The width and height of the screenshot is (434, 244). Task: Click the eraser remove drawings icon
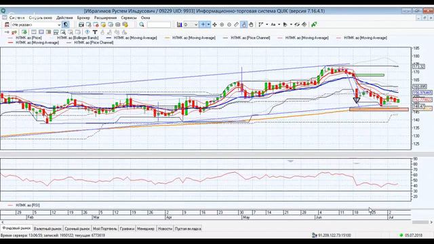[297, 24]
